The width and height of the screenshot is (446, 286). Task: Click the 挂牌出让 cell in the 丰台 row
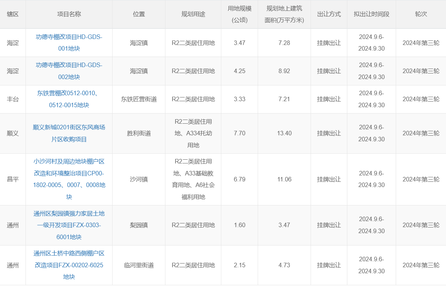coord(329,99)
